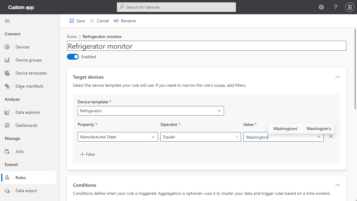Open Data explorer from sidebar
Viewport: 357px width, 201px height.
point(28,112)
